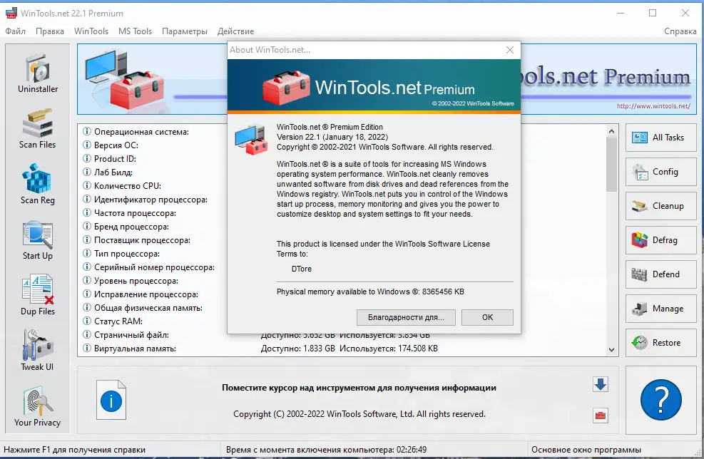
Task: Open the "Благодарности для..." credits dialog
Action: 406,317
